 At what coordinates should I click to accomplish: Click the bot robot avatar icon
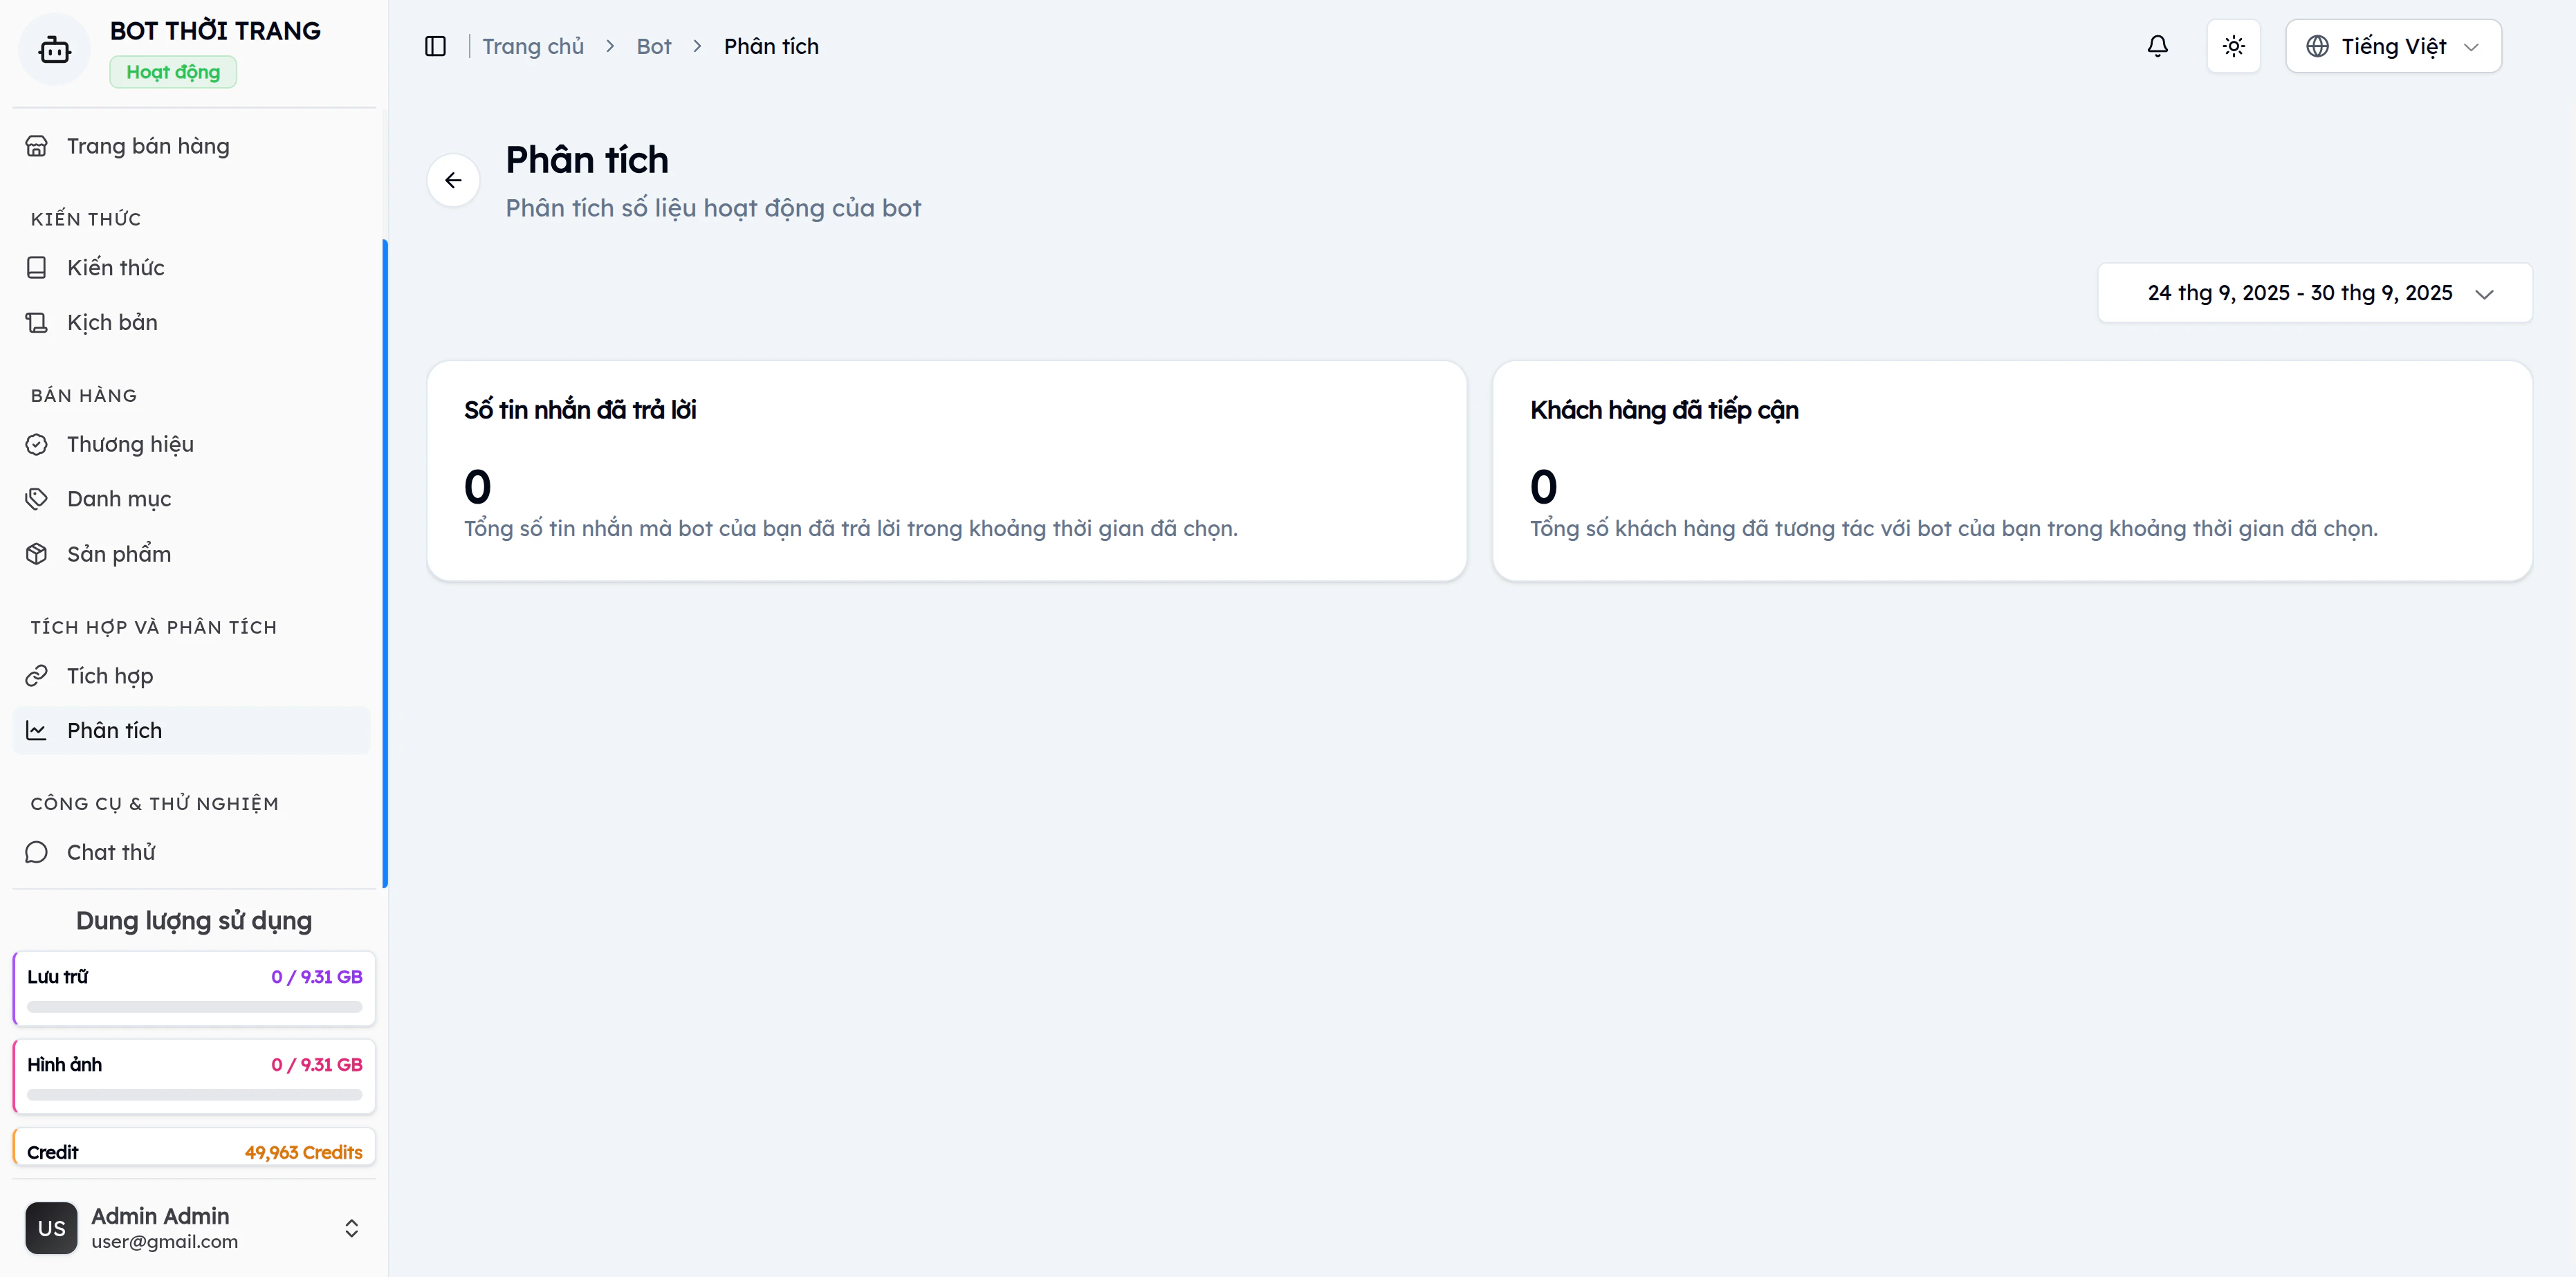(54, 49)
